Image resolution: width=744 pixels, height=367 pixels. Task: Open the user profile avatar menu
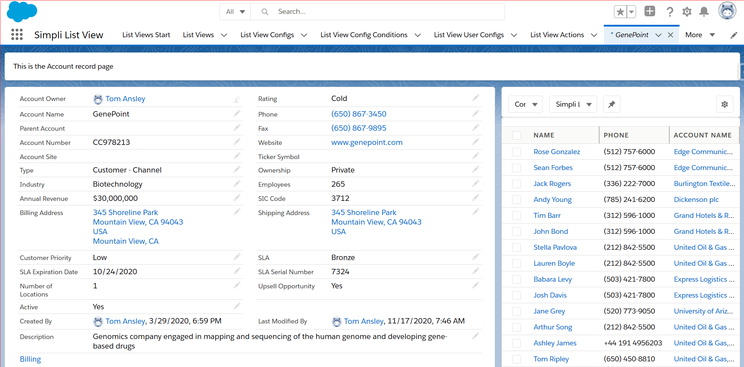(727, 11)
